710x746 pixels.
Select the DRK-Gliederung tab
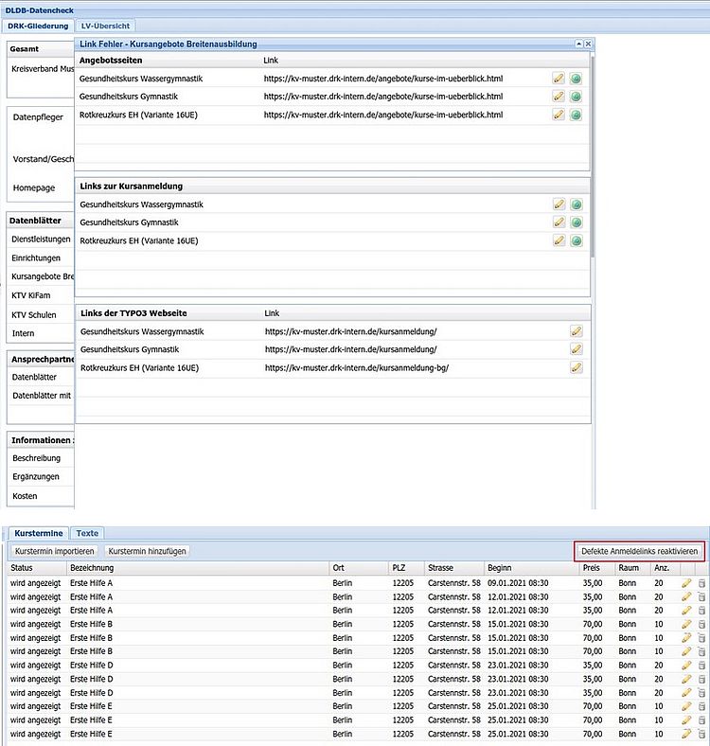(38, 26)
